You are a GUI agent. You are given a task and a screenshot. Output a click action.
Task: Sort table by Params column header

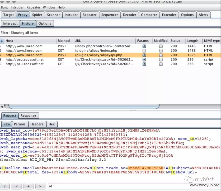coord(144,41)
